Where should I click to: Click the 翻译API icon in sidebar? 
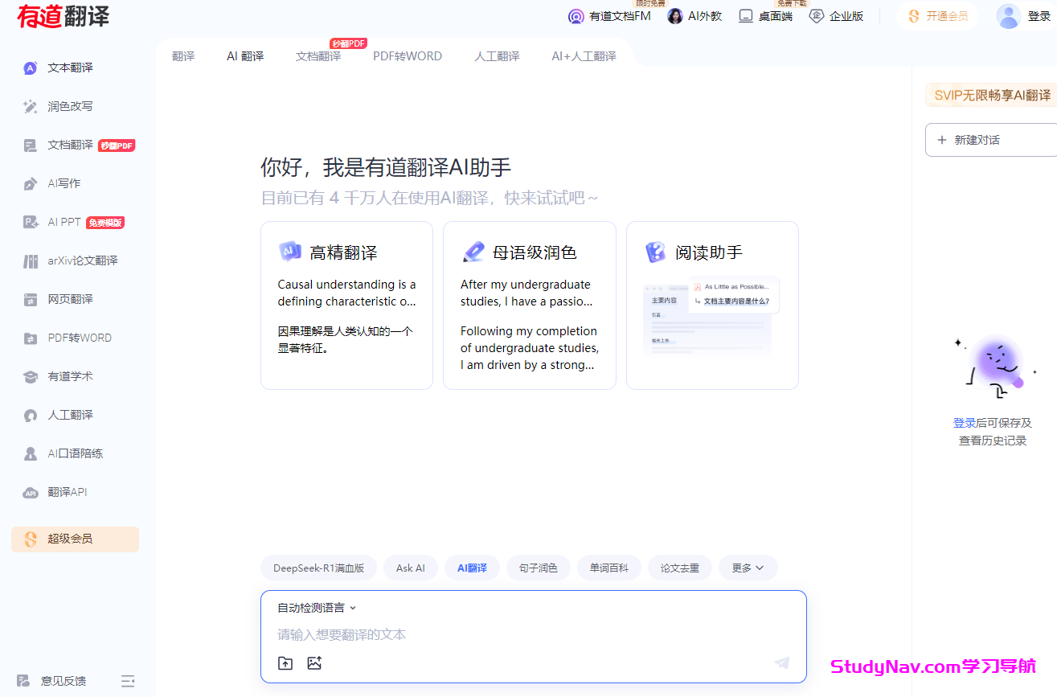(31, 493)
